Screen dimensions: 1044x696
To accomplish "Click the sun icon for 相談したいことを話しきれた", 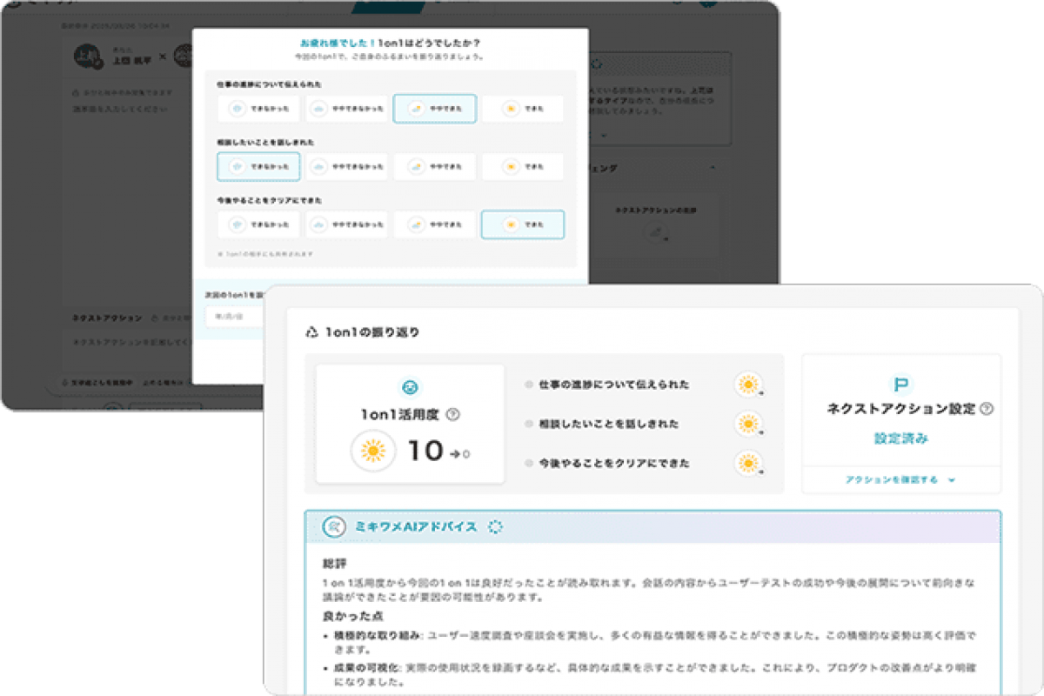I will pos(747,424).
